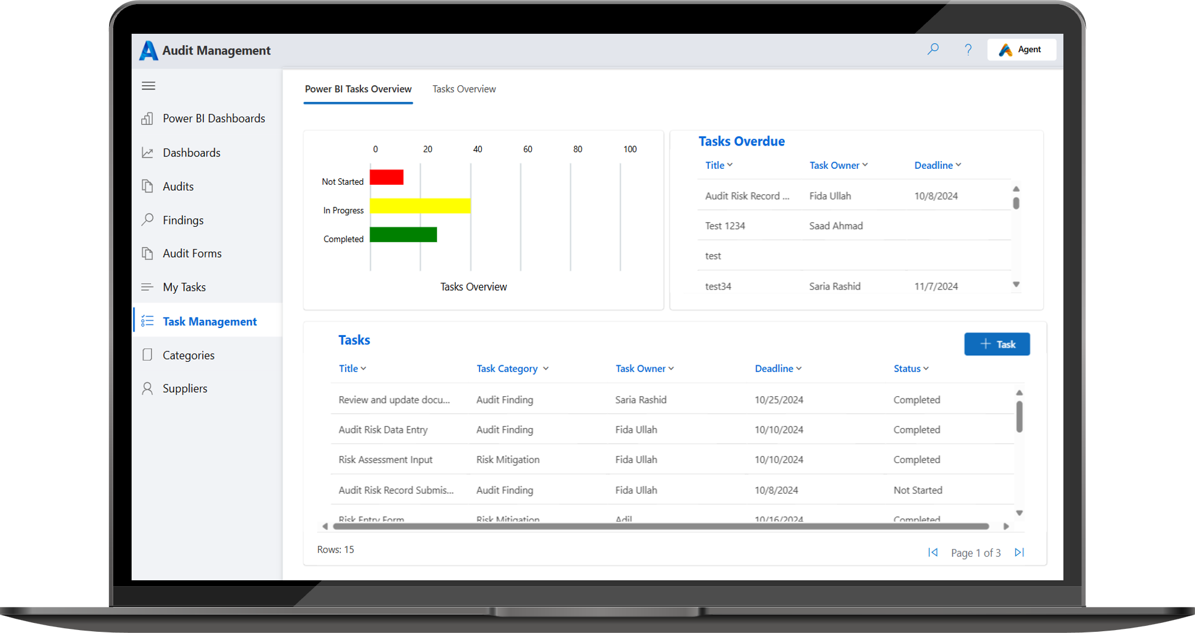Click the help question mark icon

[969, 49]
